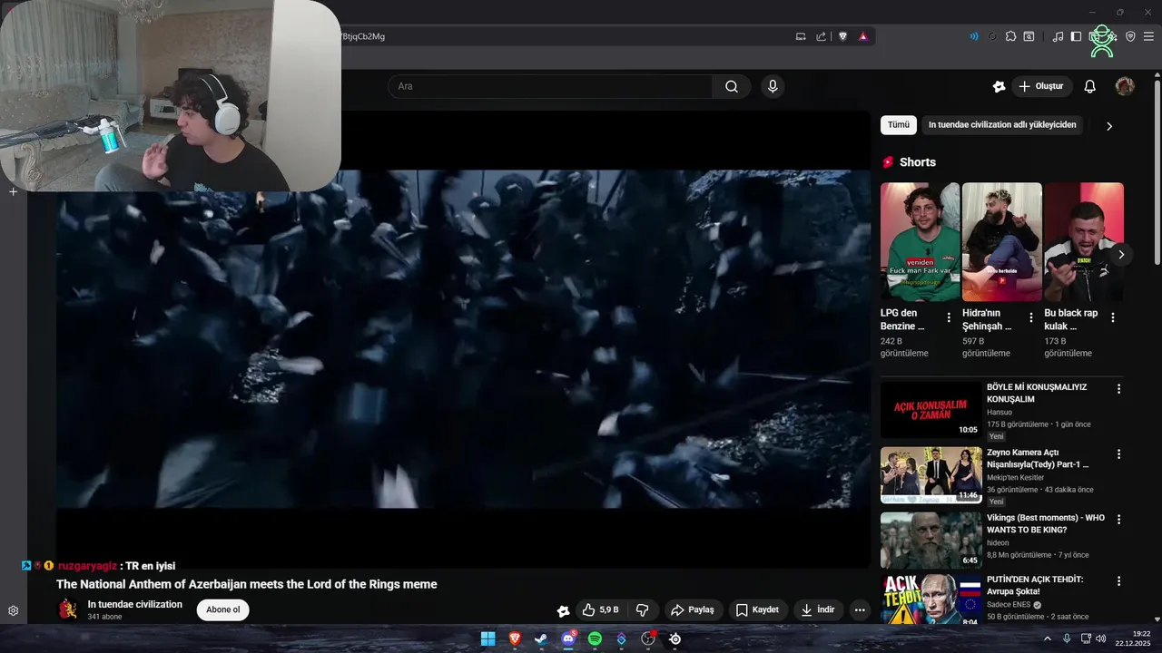Click the Brave Rewards triangle icon
The width and height of the screenshot is (1162, 653).
[x=862, y=37]
